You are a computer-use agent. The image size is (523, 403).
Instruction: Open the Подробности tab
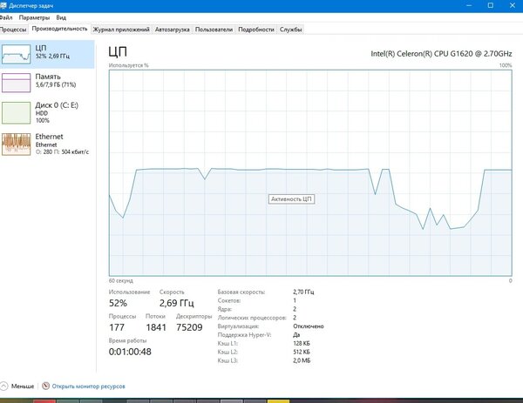(x=256, y=30)
